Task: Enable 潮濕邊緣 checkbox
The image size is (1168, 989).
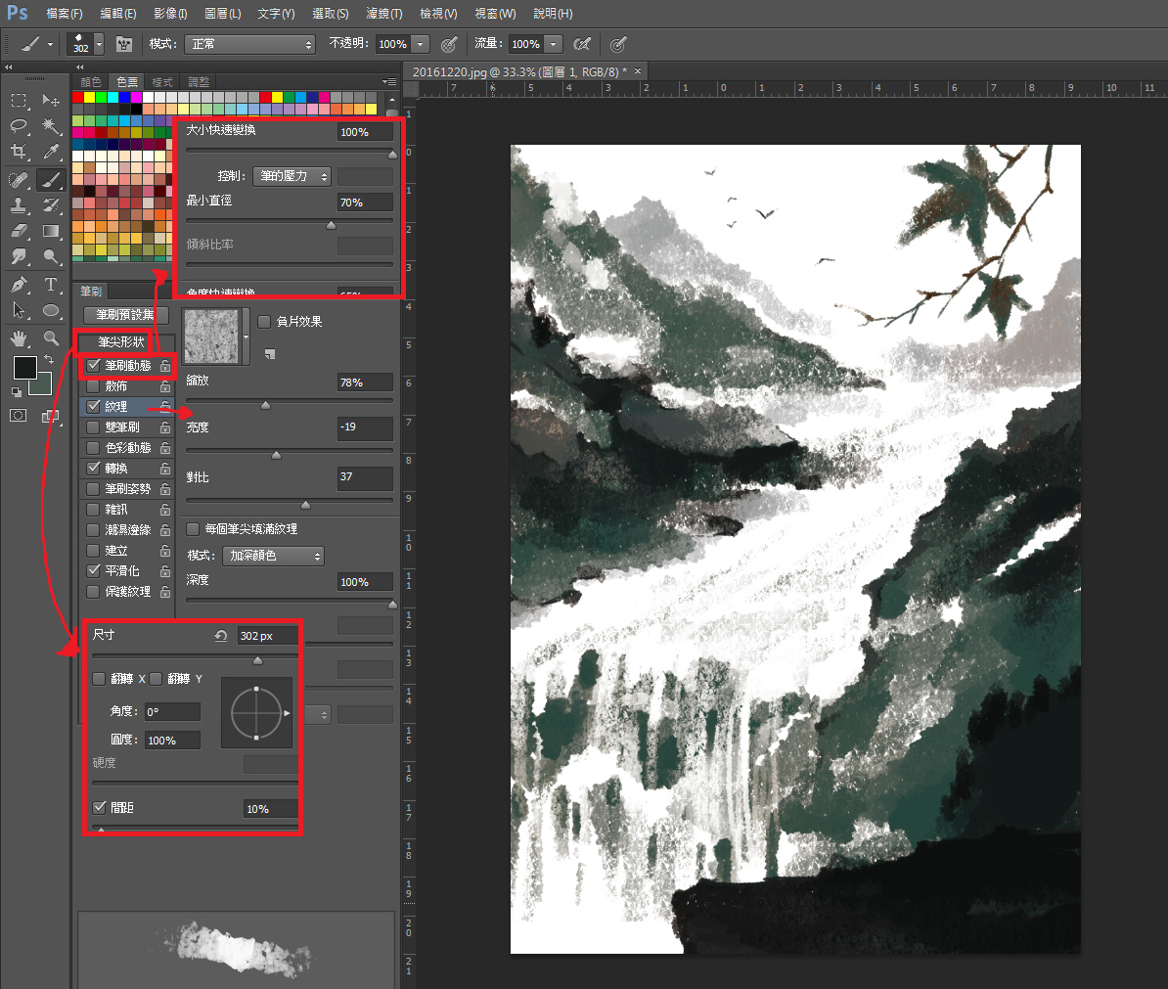Action: [x=93, y=530]
